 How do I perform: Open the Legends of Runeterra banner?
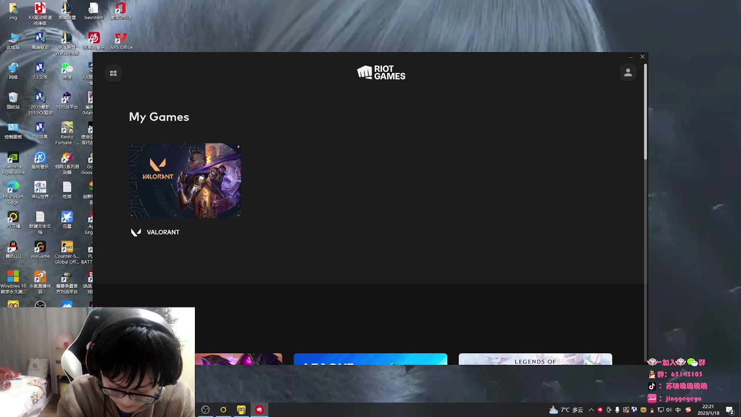(x=535, y=359)
